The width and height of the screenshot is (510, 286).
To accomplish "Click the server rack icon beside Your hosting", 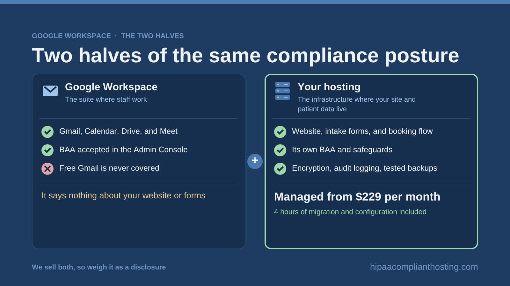I will click(x=282, y=91).
